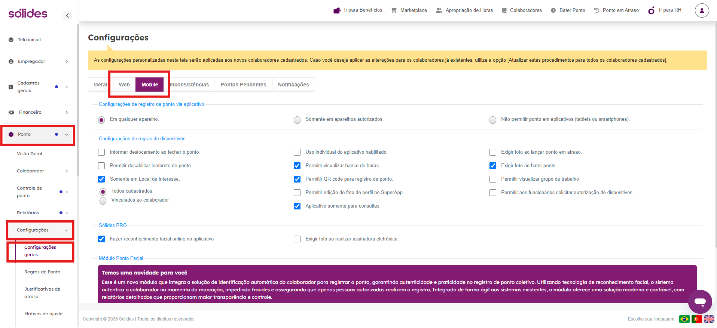The height and width of the screenshot is (328, 717).
Task: Select Portugal flag language
Action: (x=697, y=319)
